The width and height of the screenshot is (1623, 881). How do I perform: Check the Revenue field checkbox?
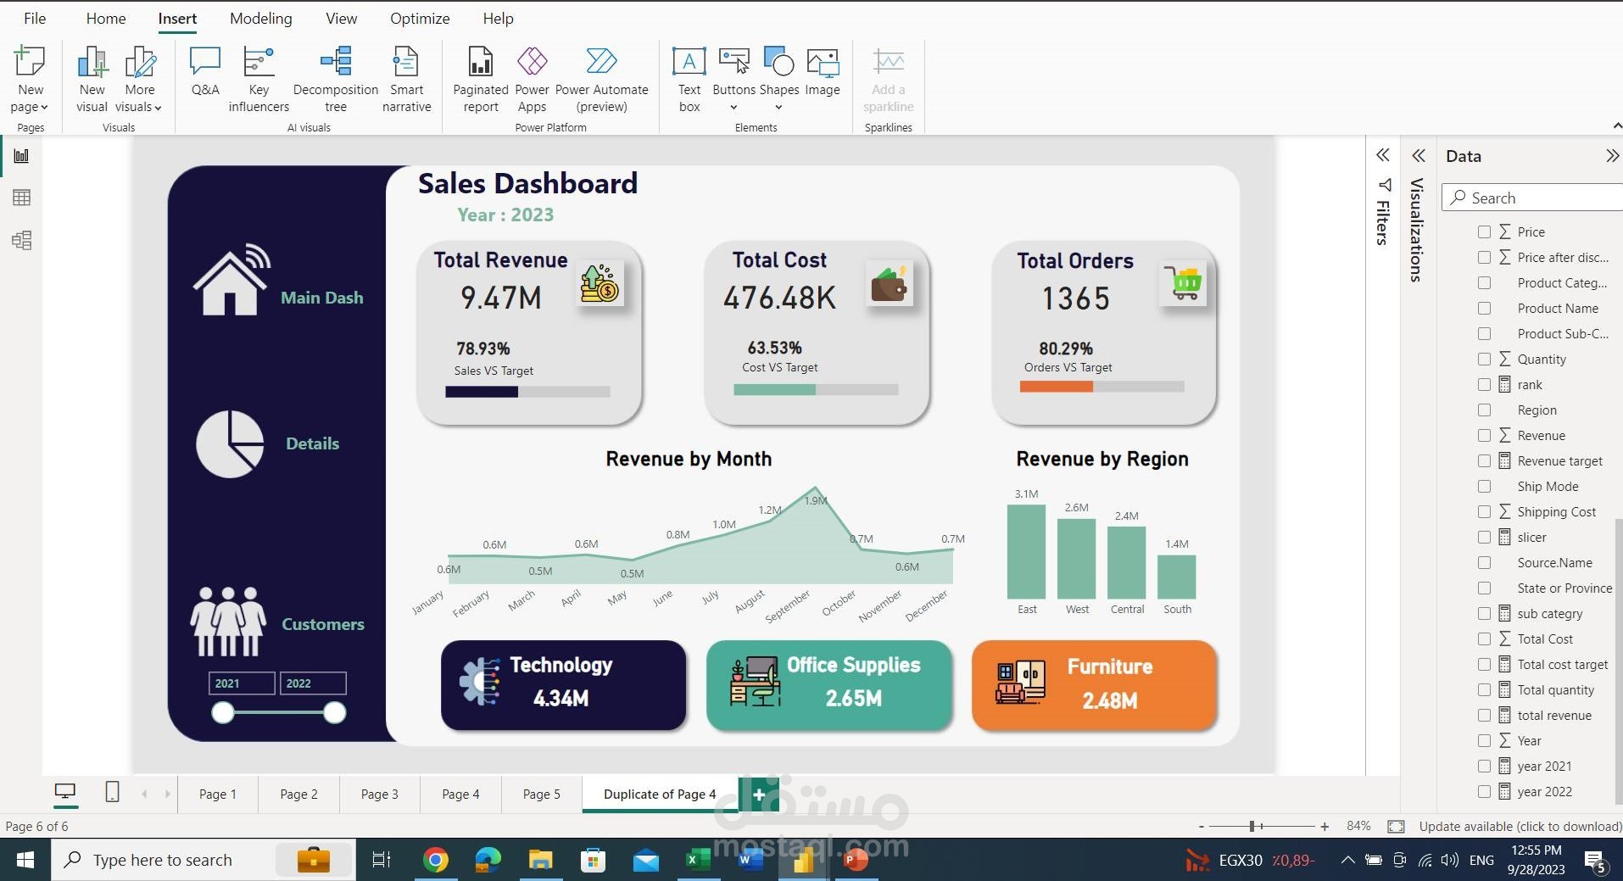[1484, 436]
